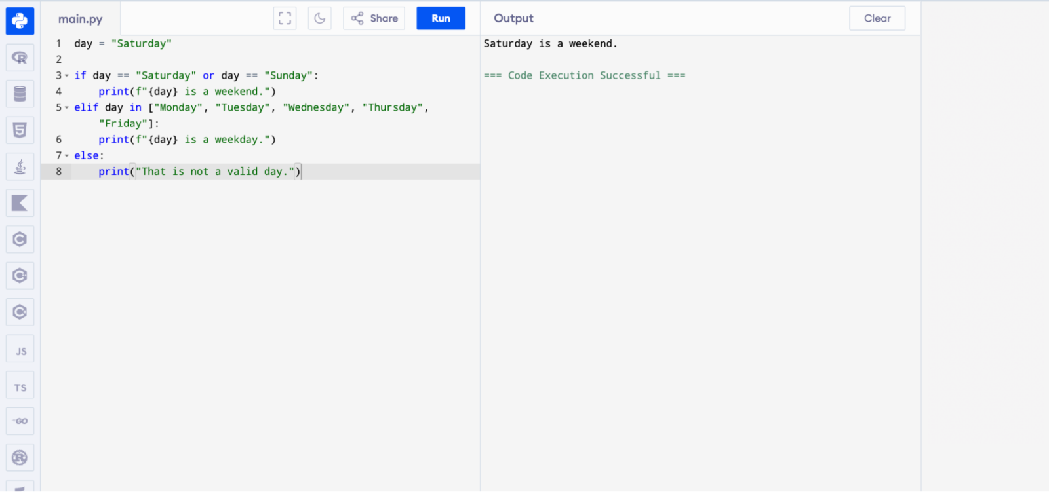Click "is a weekday." text on line 6
Viewport: 1049px width, 492px height.
[224, 140]
